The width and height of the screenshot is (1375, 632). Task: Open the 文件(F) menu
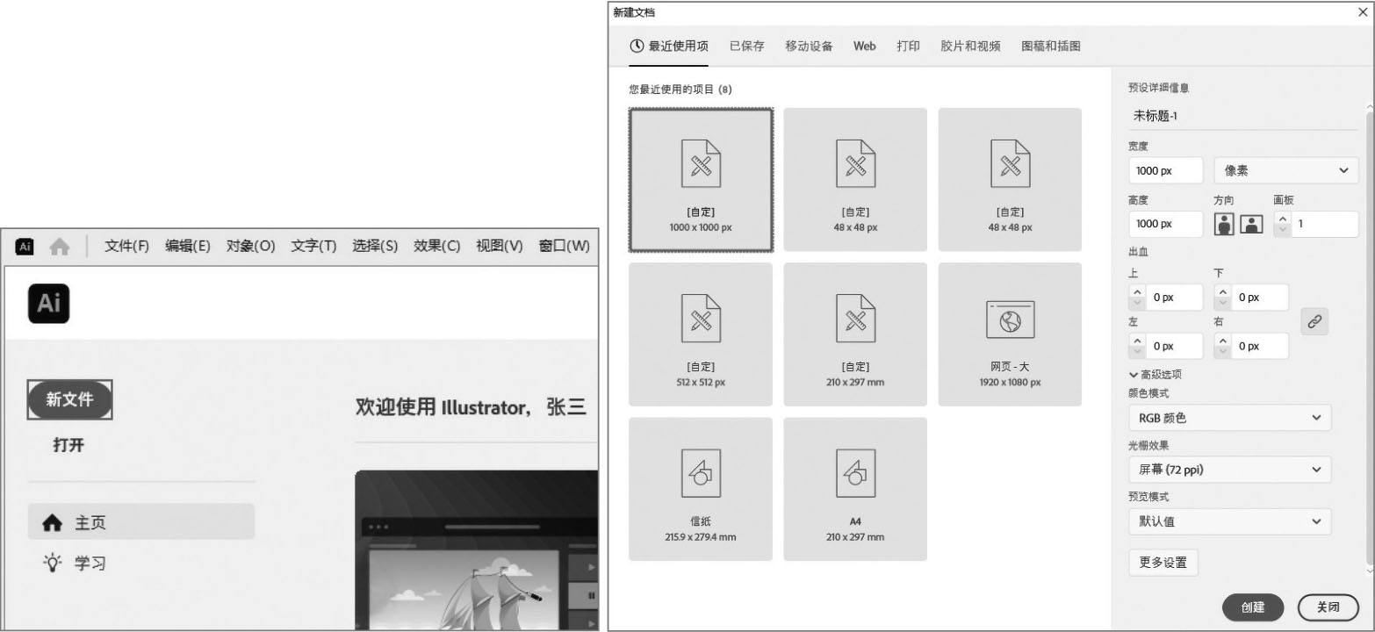click(x=127, y=247)
